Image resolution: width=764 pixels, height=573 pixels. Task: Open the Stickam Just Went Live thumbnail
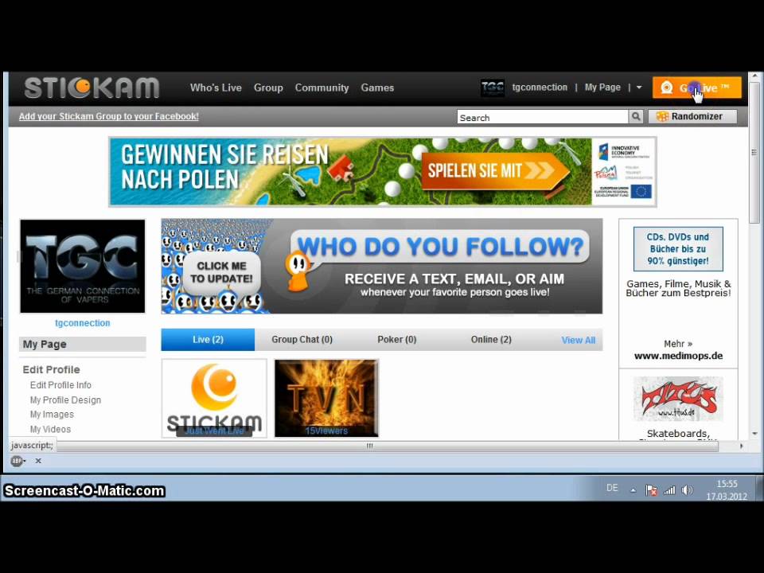tap(214, 399)
